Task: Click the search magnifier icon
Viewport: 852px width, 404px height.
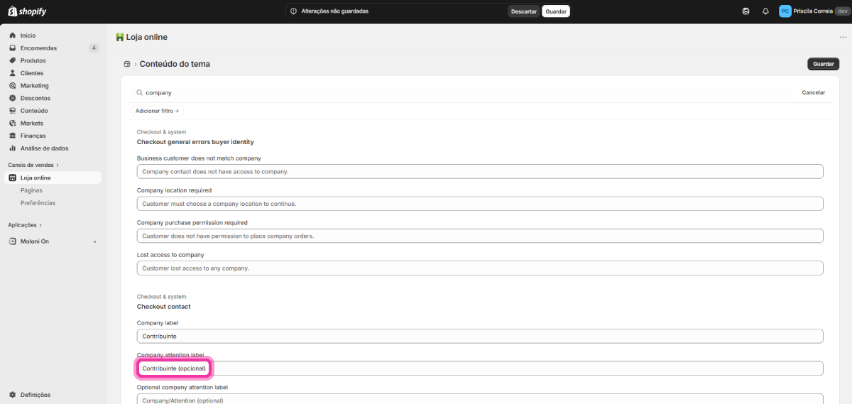Action: pos(139,92)
